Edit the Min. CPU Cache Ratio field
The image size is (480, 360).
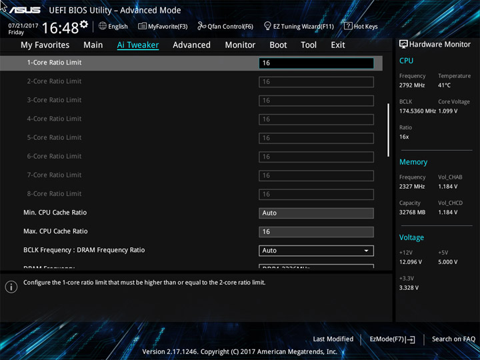[x=316, y=213]
